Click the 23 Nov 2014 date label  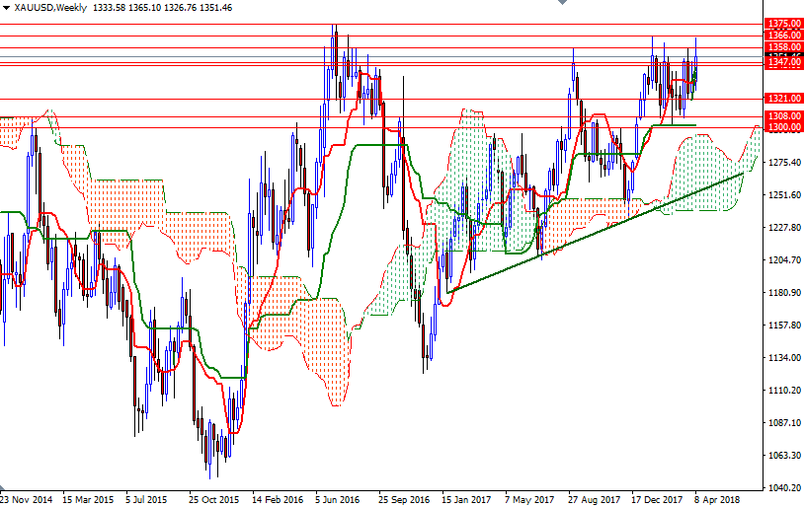(27, 499)
